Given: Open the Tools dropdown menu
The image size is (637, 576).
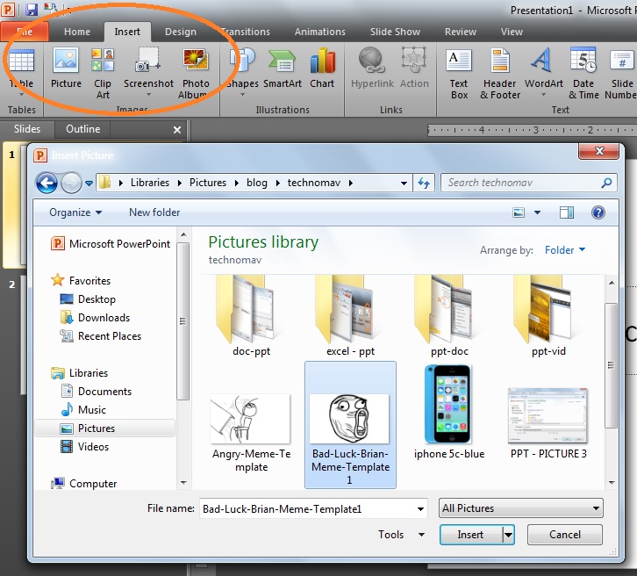Looking at the screenshot, I should point(401,535).
